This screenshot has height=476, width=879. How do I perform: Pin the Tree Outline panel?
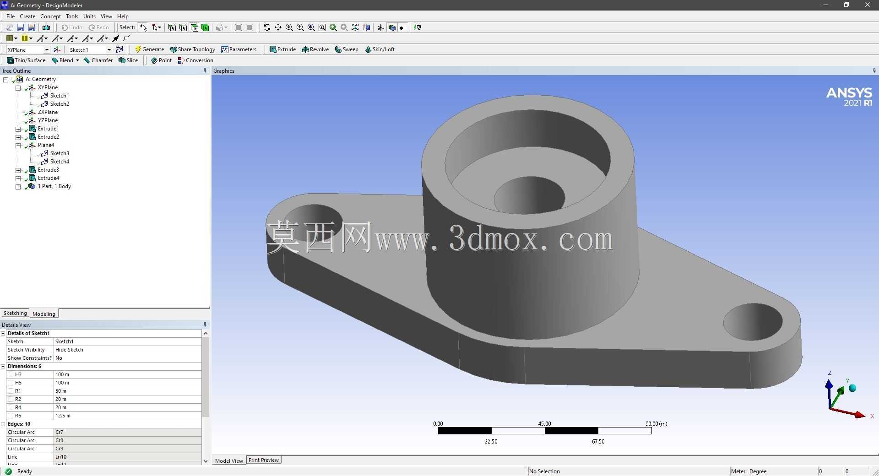pos(205,70)
